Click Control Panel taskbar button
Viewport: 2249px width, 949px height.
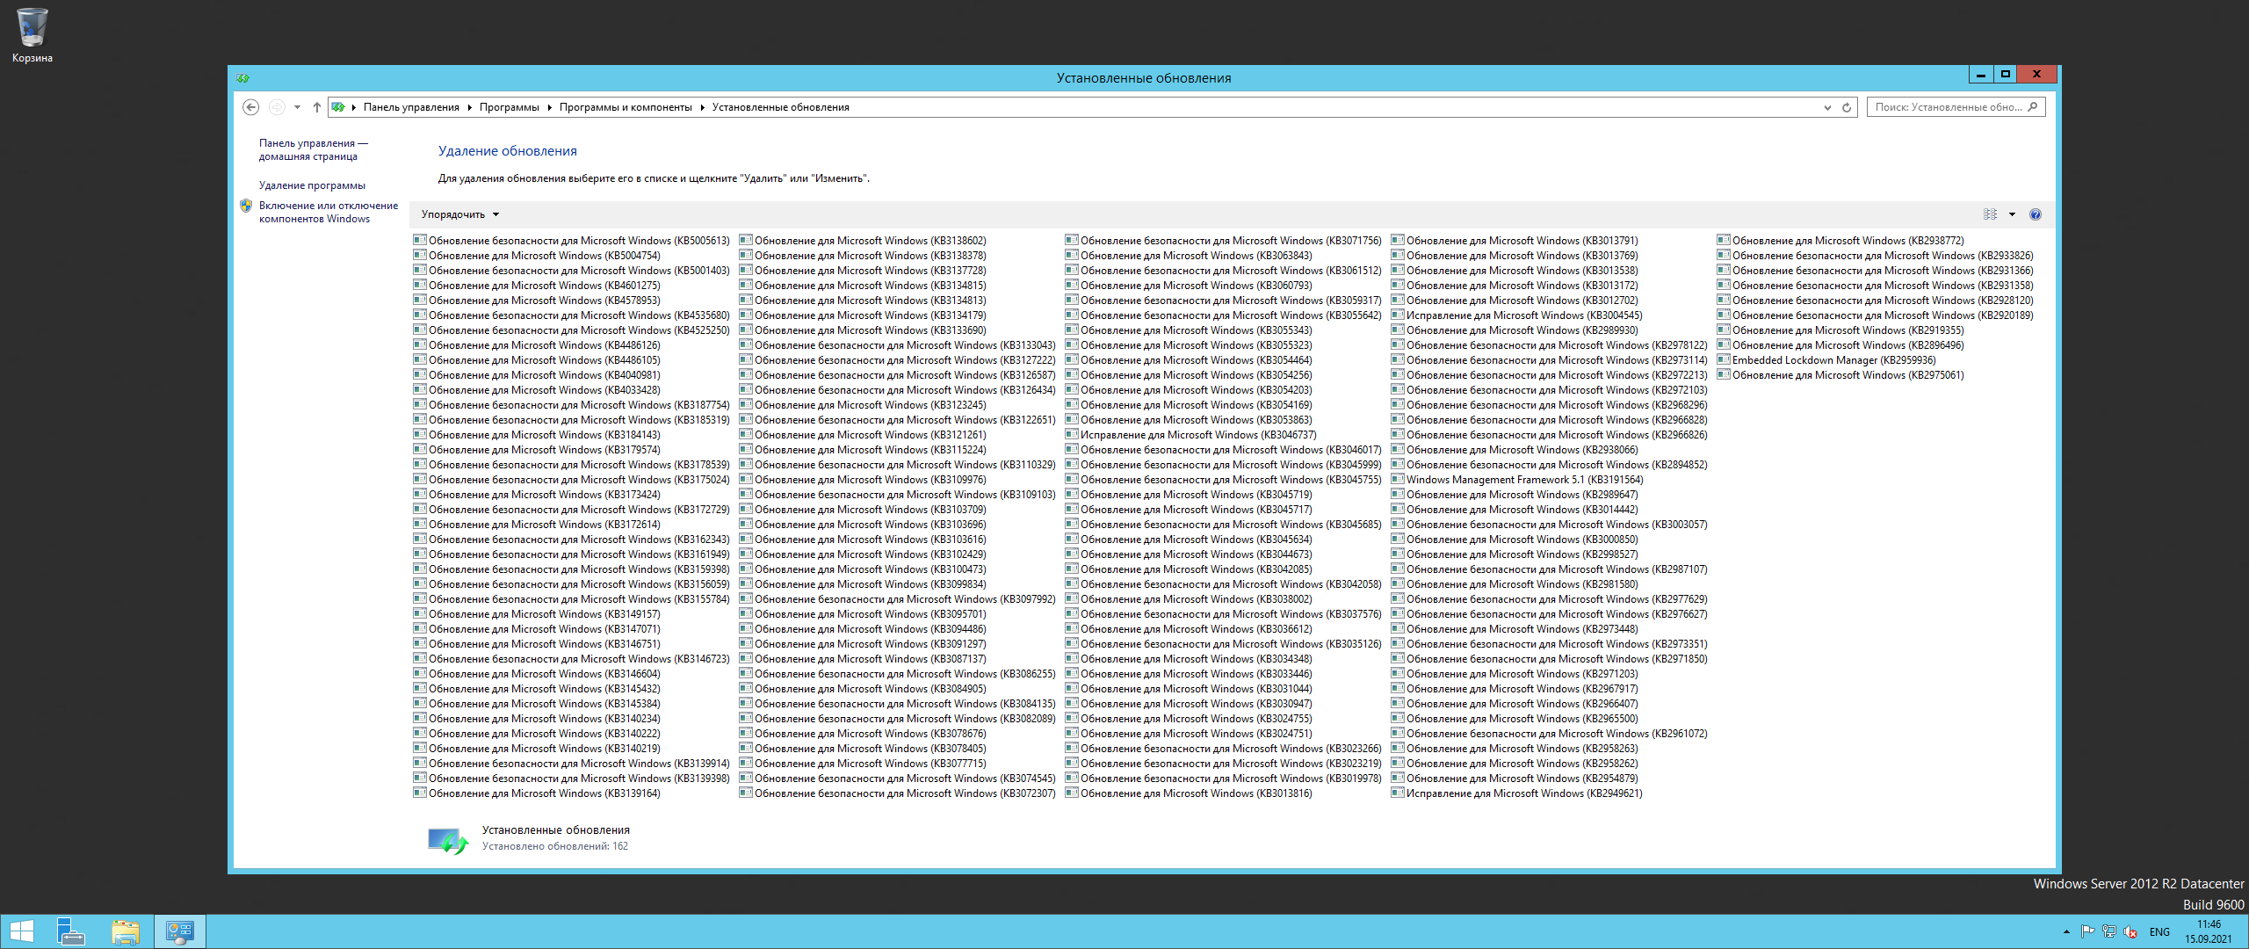180,931
